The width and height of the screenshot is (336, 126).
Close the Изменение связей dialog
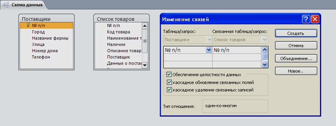click(315, 19)
